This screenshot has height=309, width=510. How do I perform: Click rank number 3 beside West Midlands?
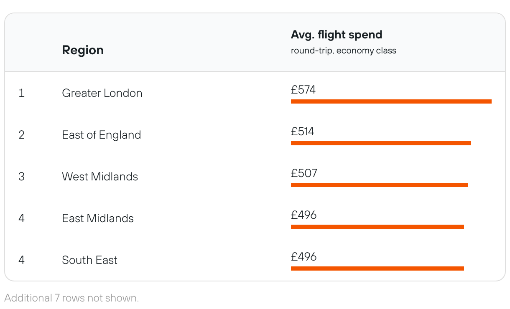click(21, 176)
